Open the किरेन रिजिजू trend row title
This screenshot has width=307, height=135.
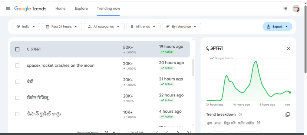(38, 98)
